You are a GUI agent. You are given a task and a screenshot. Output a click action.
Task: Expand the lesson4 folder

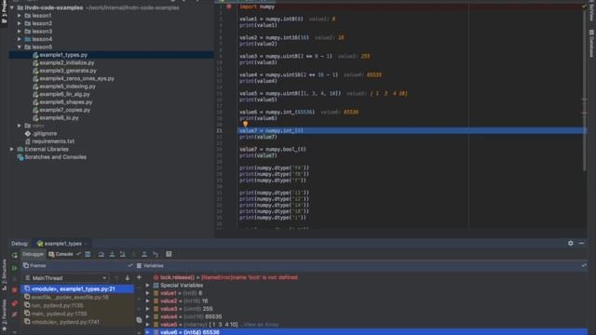(20, 39)
